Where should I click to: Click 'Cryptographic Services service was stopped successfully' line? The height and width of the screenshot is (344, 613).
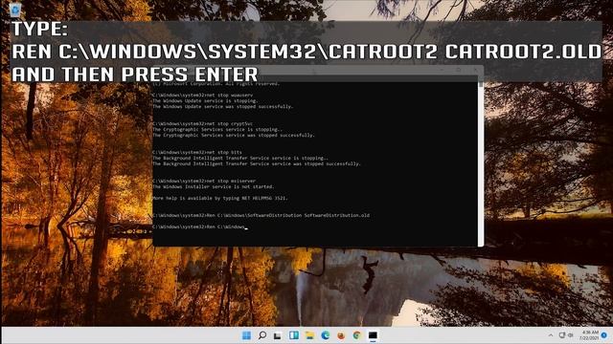pos(234,136)
